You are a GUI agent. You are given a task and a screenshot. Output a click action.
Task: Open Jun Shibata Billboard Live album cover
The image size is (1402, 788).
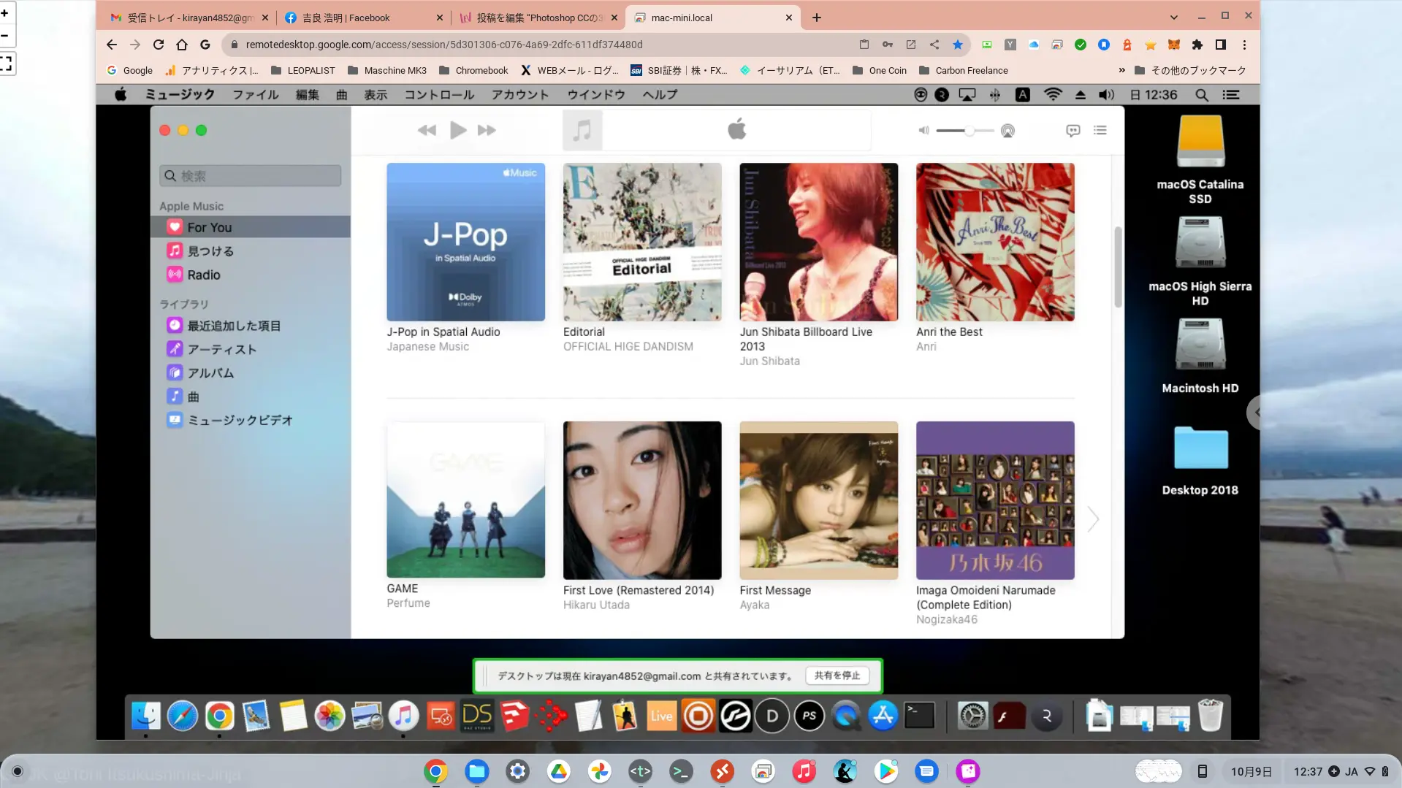pos(819,242)
